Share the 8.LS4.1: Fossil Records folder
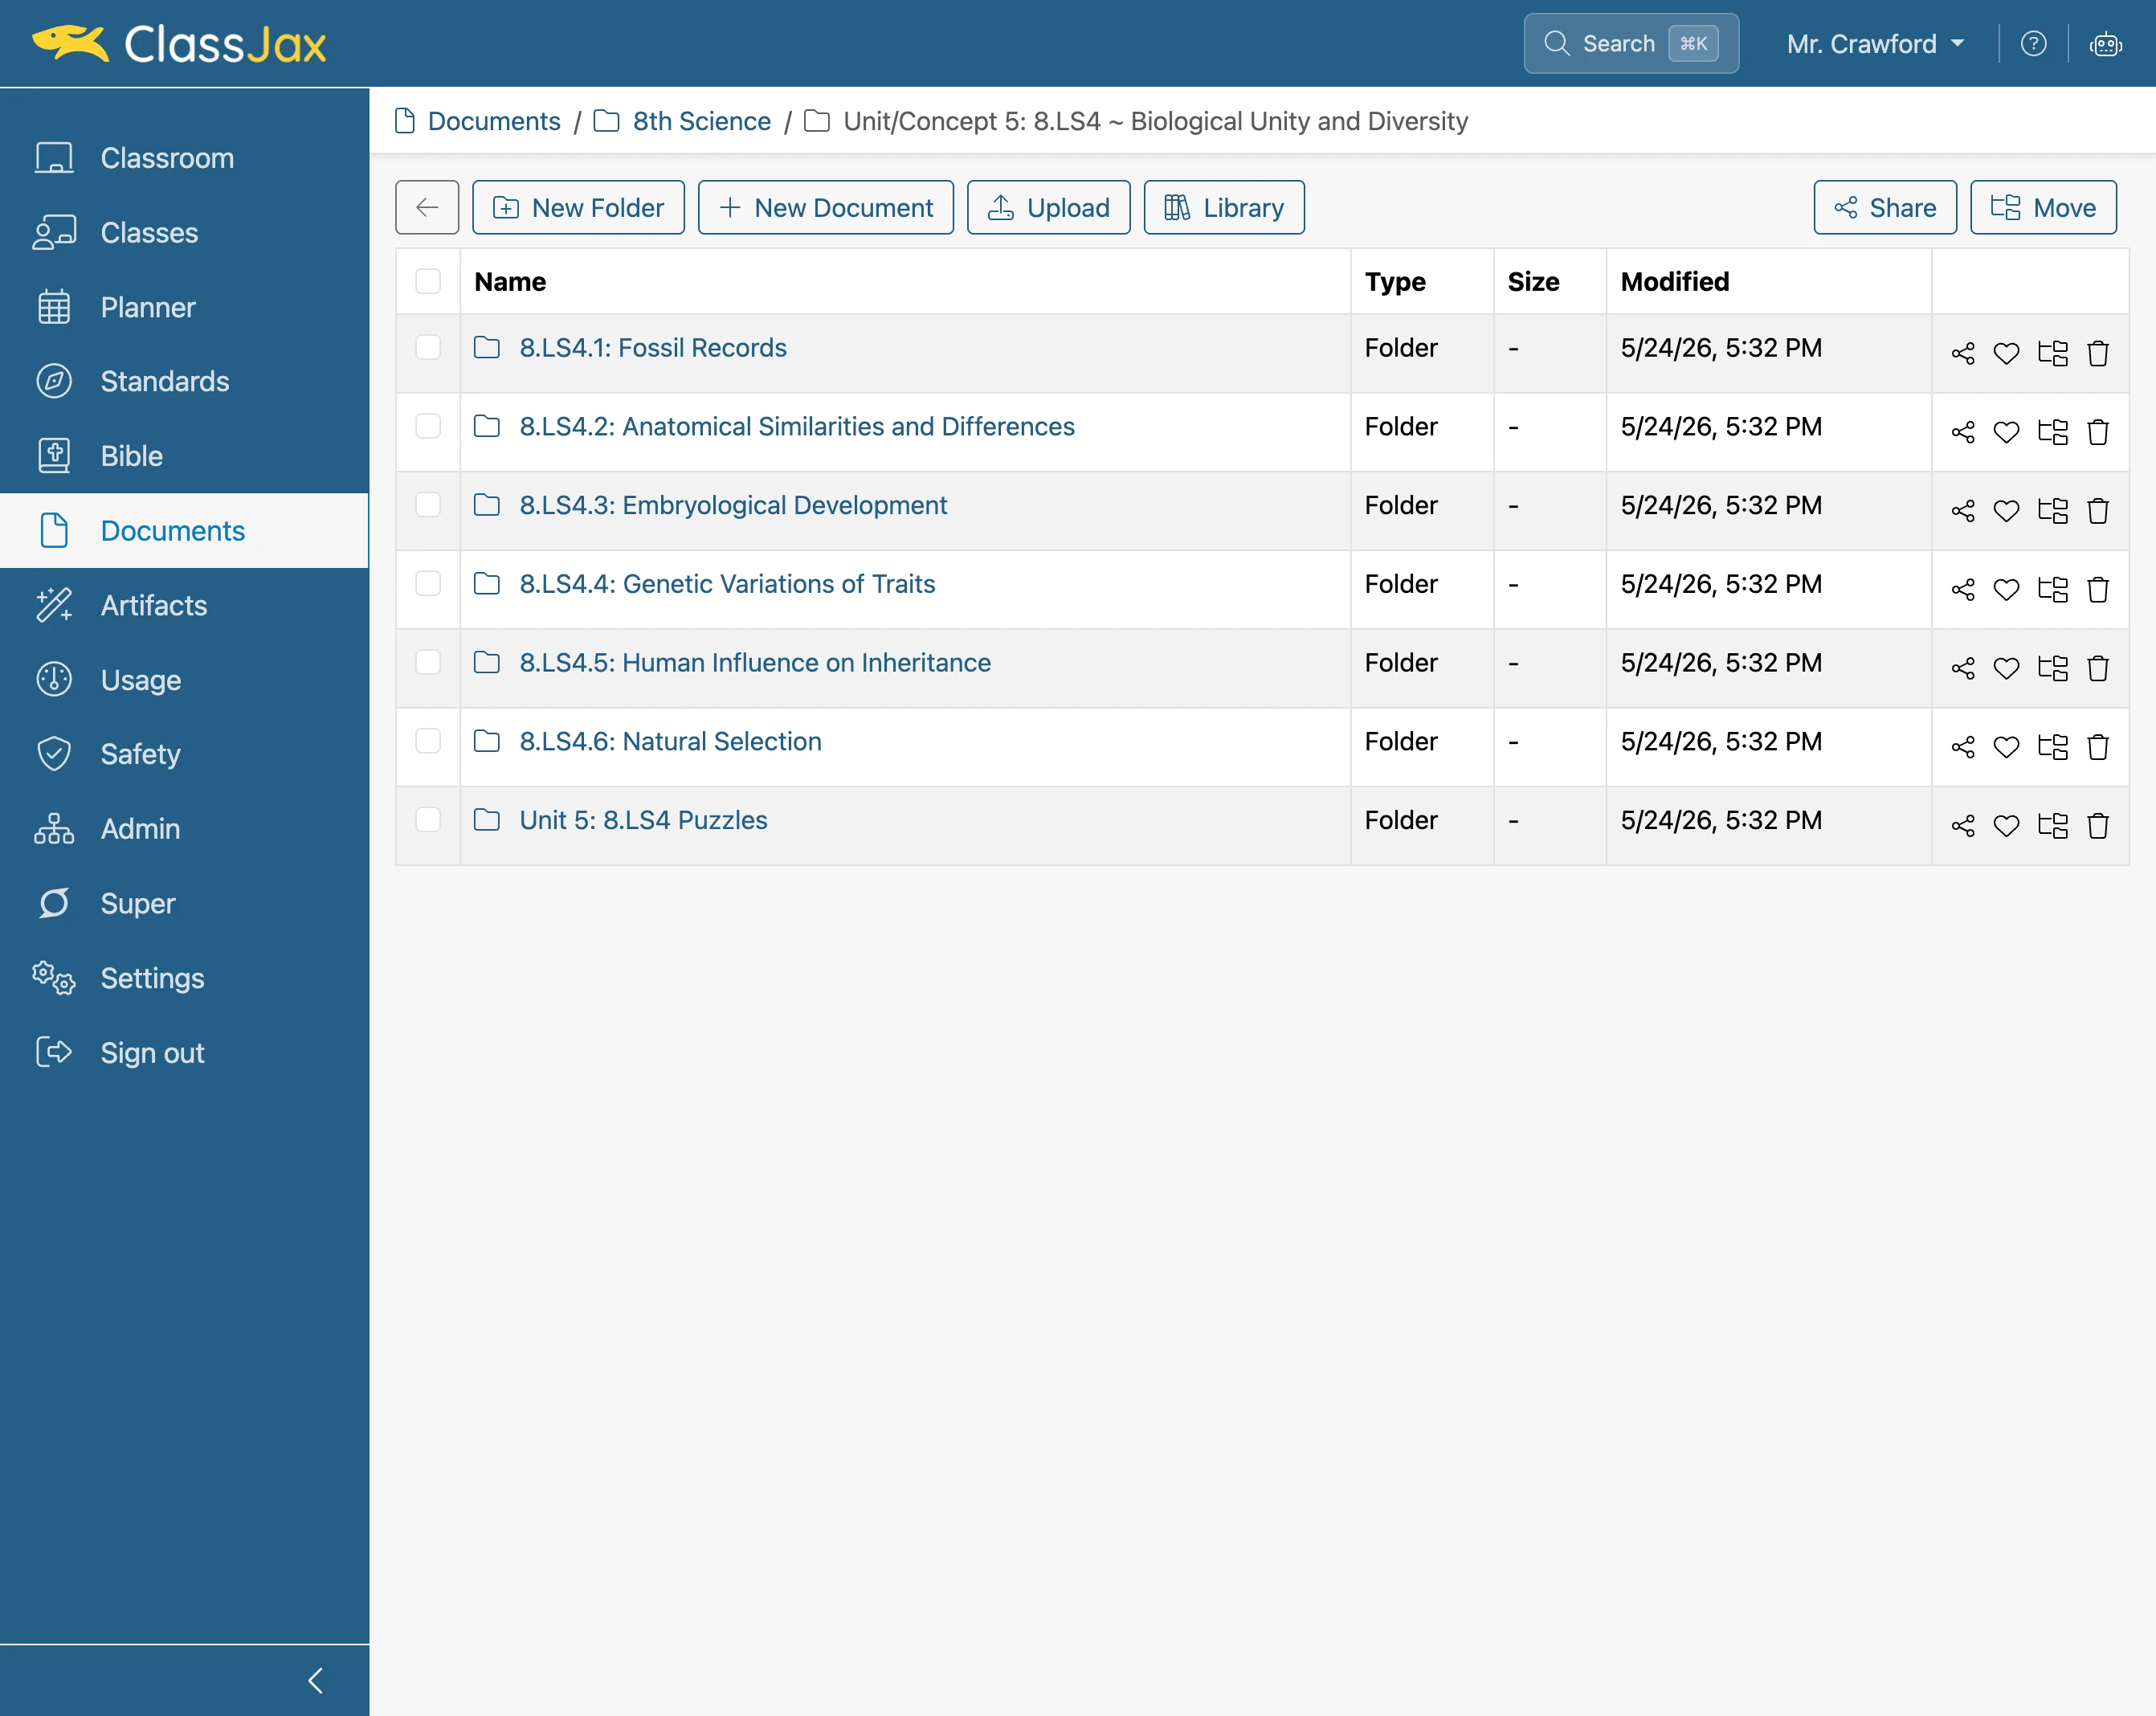Viewport: 2156px width, 1716px height. tap(1963, 353)
